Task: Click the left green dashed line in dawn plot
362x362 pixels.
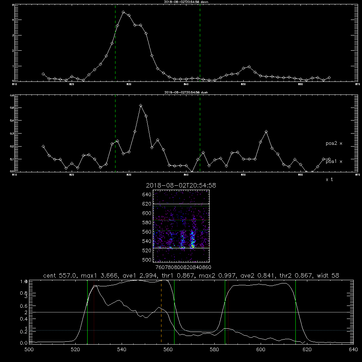Action: 115,43
